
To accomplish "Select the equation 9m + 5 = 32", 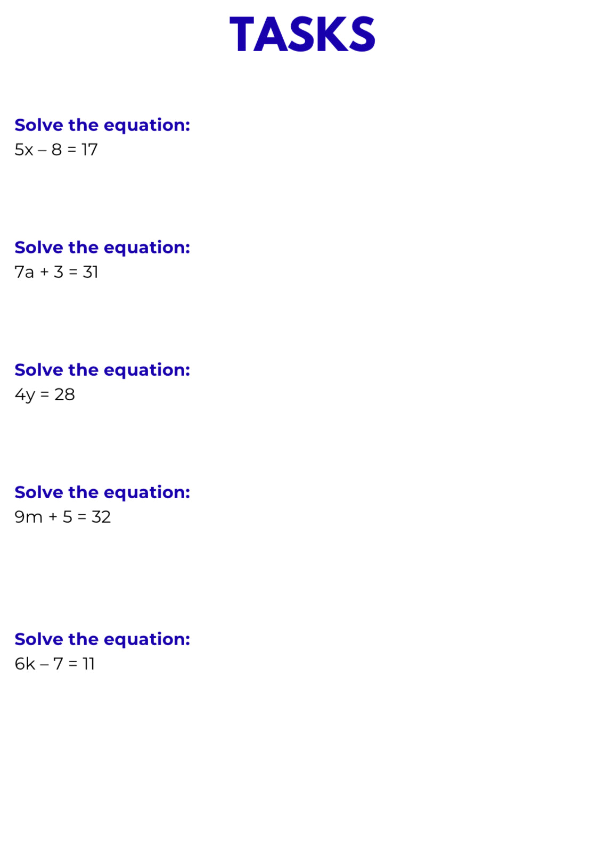I will tap(62, 517).
